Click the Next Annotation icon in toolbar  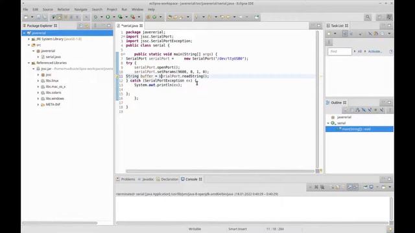[196, 17]
